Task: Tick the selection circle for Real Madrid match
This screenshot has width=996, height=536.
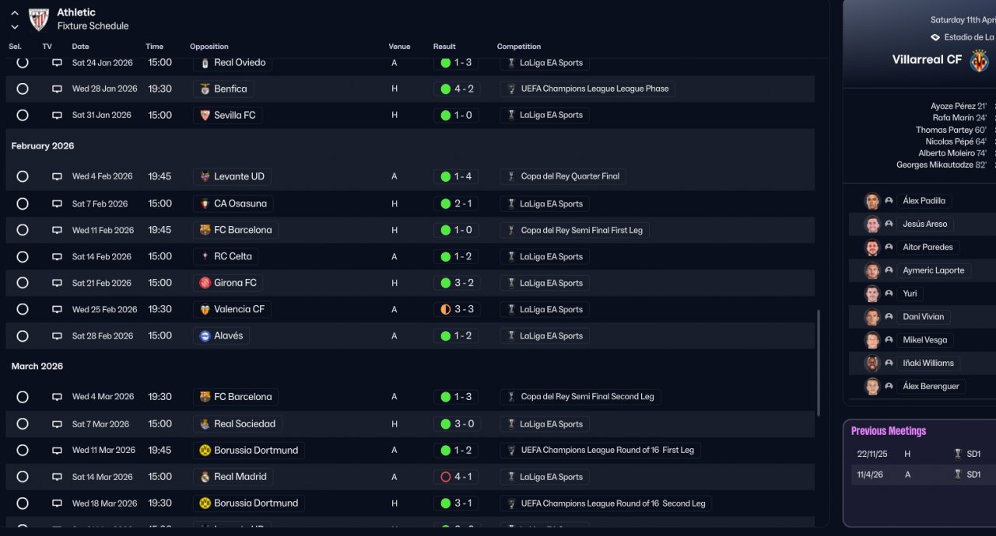Action: pos(23,477)
